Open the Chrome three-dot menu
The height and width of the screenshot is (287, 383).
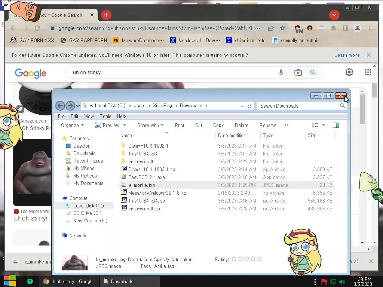coord(370,28)
